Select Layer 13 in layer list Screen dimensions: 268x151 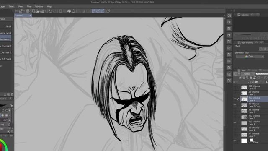(254, 87)
